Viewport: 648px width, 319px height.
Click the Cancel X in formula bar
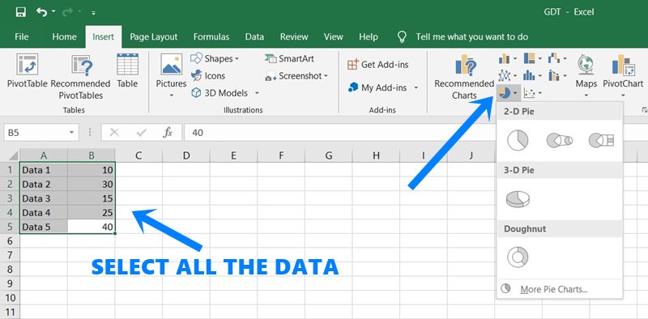(114, 133)
